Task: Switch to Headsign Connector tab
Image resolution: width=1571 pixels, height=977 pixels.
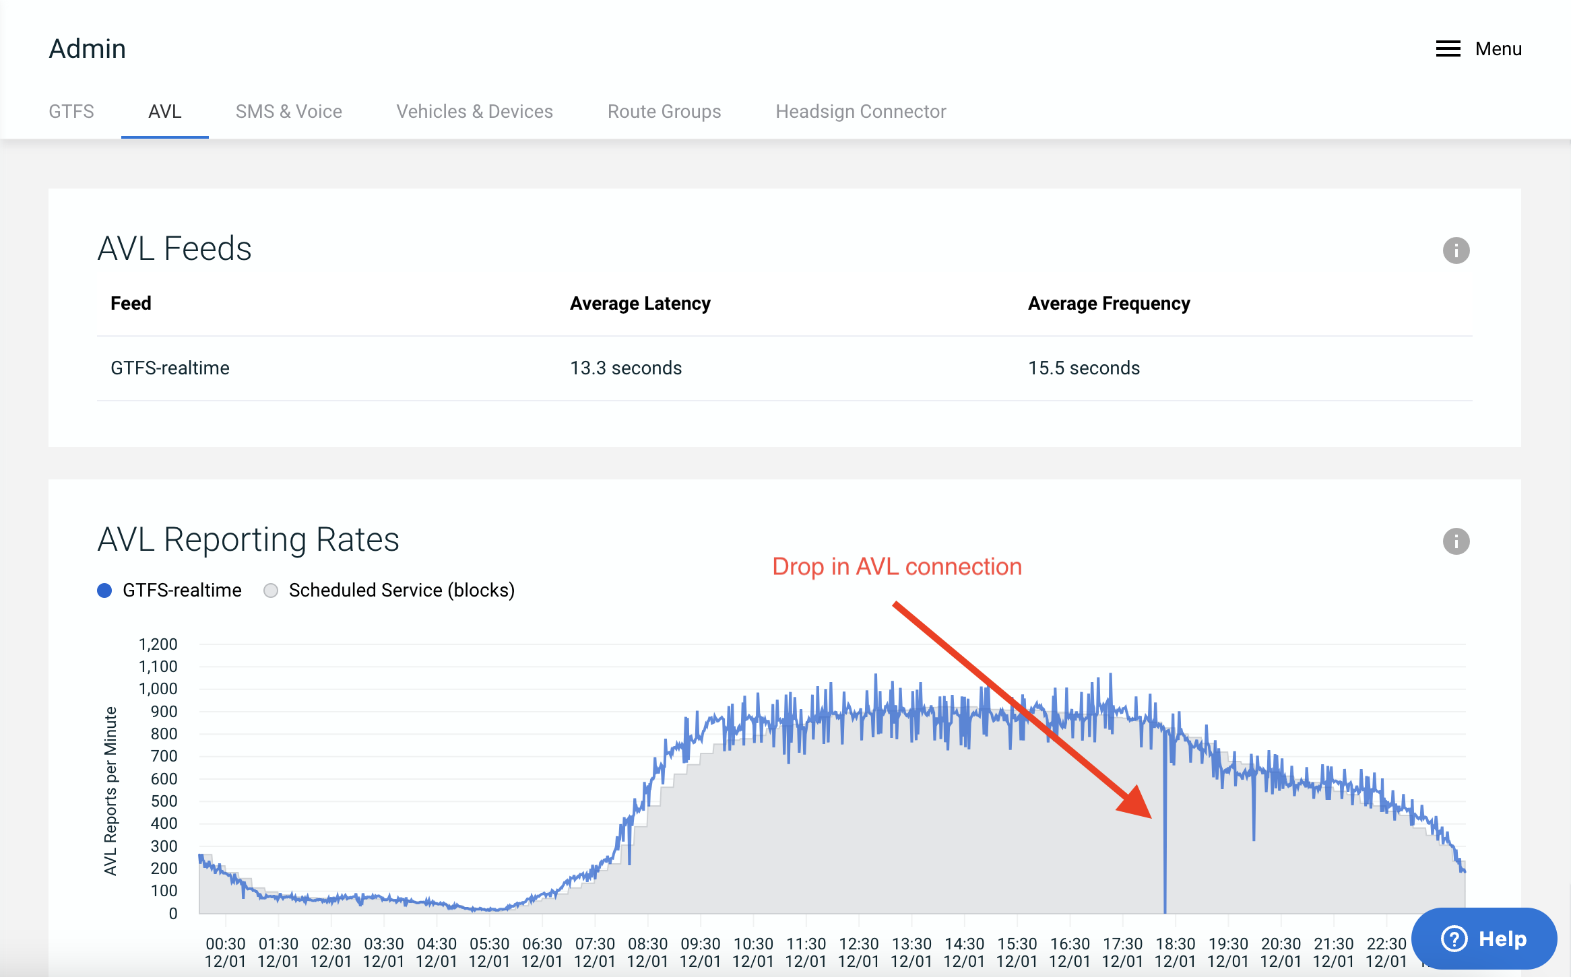Action: pyautogui.click(x=861, y=111)
